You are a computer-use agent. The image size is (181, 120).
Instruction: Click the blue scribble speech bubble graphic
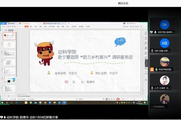coord(120,42)
